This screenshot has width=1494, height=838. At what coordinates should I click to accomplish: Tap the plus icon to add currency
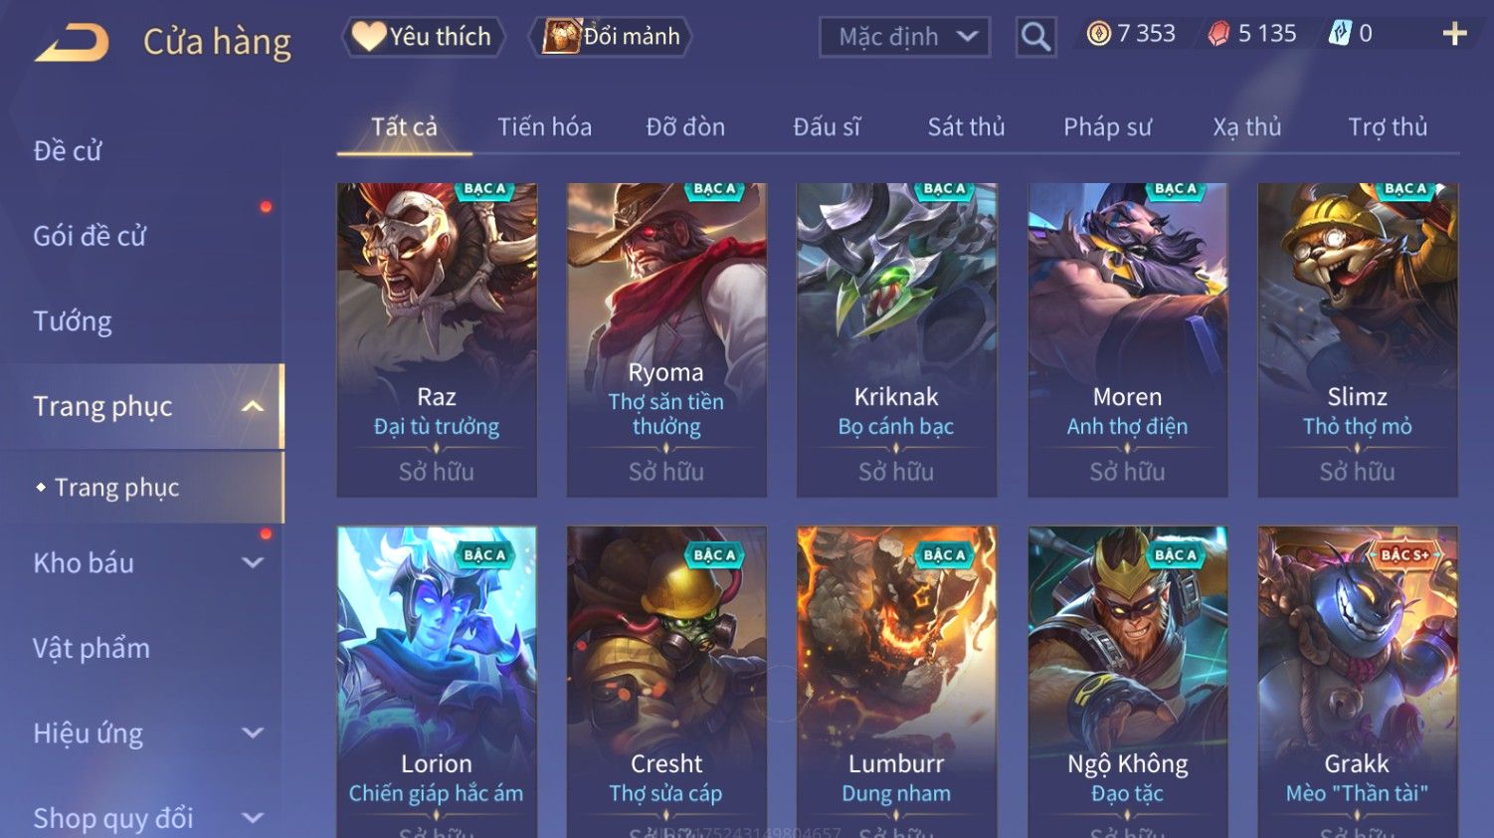(1454, 34)
